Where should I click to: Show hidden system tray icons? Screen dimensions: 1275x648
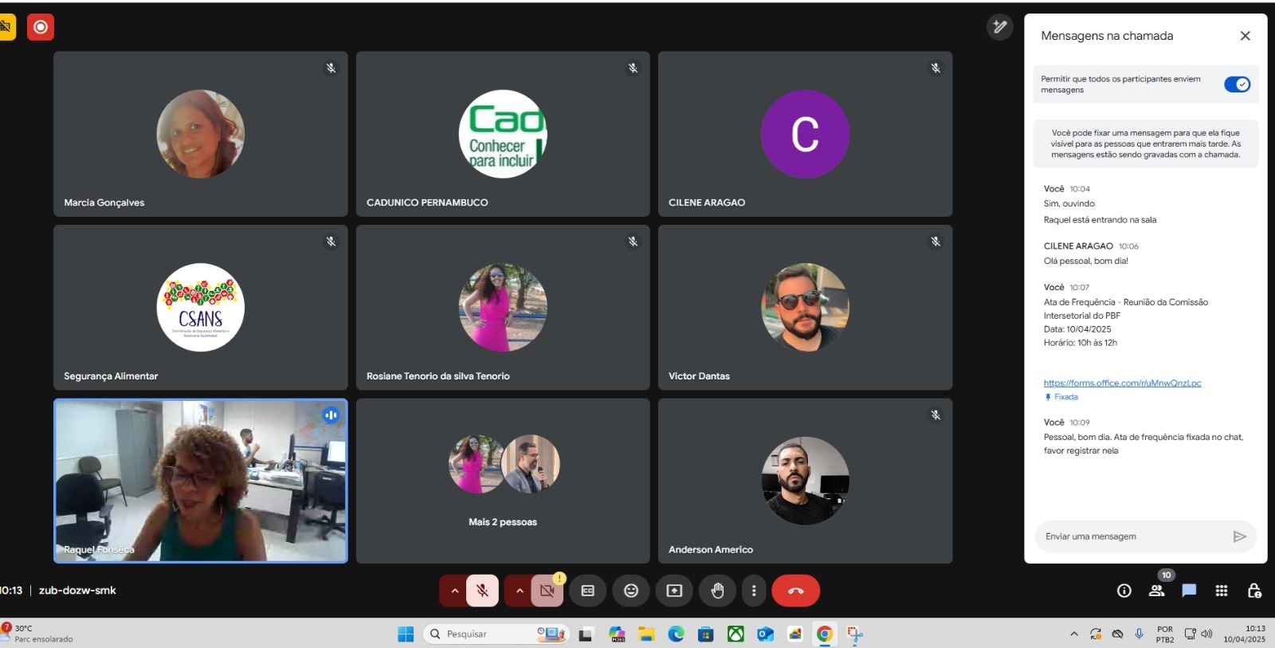pos(1074,634)
